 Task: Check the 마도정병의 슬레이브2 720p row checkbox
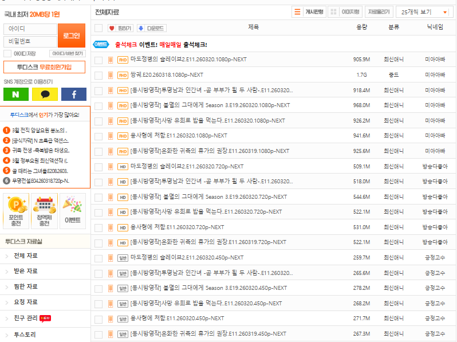(x=99, y=167)
